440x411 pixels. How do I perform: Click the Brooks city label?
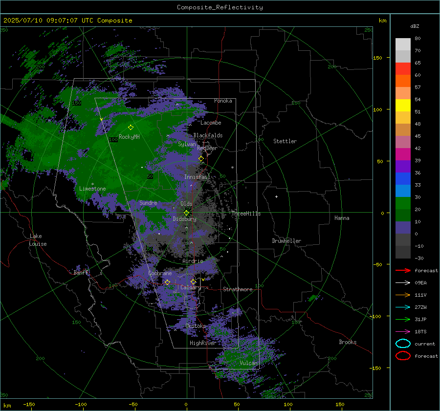point(348,342)
